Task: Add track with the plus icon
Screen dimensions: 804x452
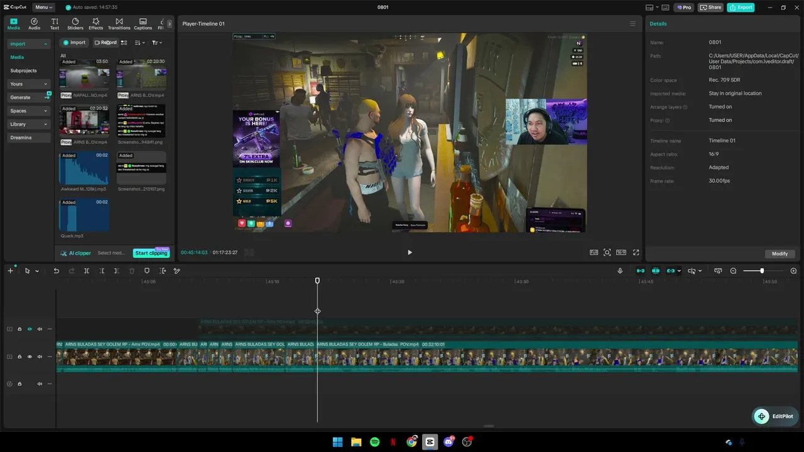Action: pyautogui.click(x=10, y=271)
